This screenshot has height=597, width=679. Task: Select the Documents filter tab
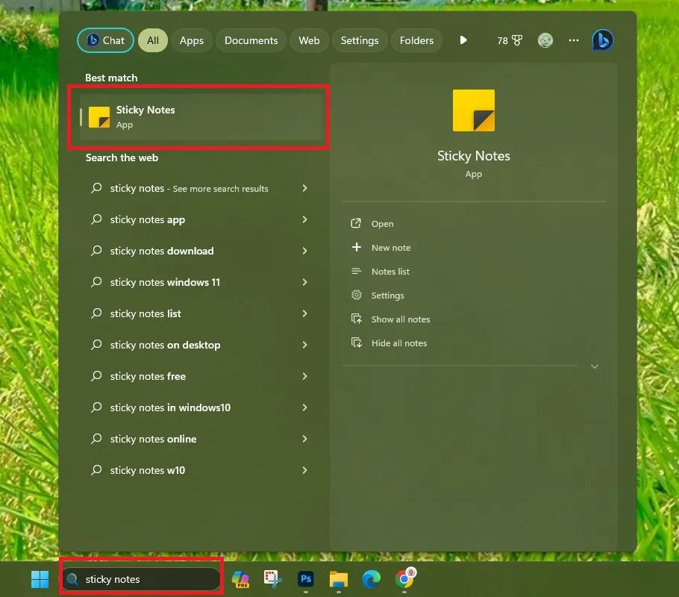point(251,40)
